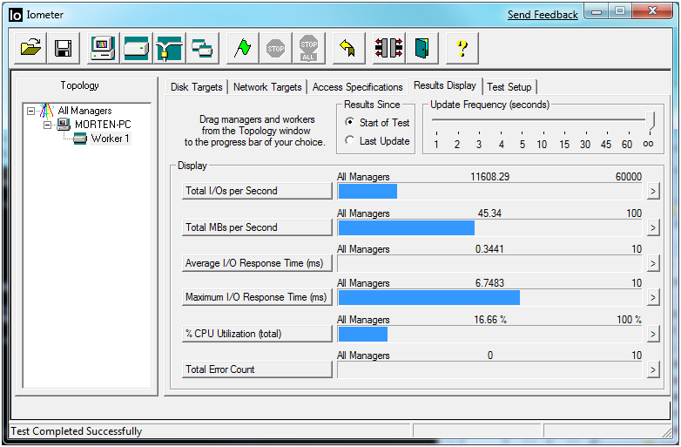Add a new disk worker icon
This screenshot has height=447, width=681.
pyautogui.click(x=137, y=48)
